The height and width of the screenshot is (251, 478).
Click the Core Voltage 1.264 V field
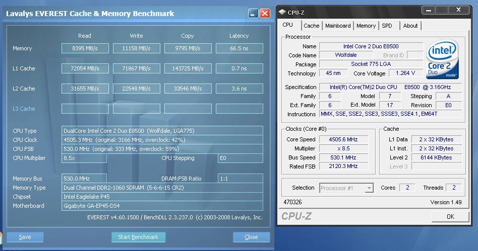click(x=405, y=73)
